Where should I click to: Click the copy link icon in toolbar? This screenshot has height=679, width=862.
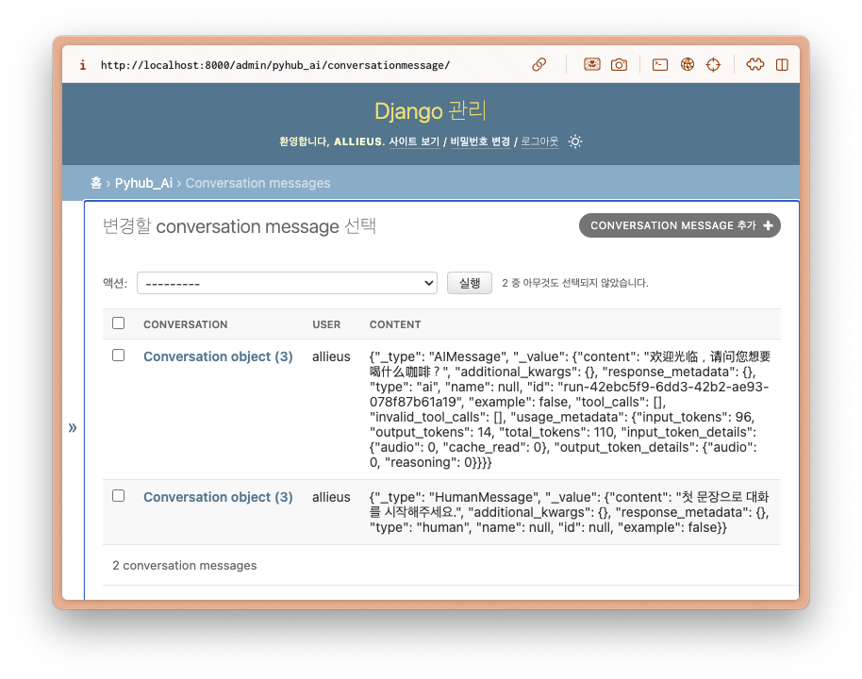539,65
